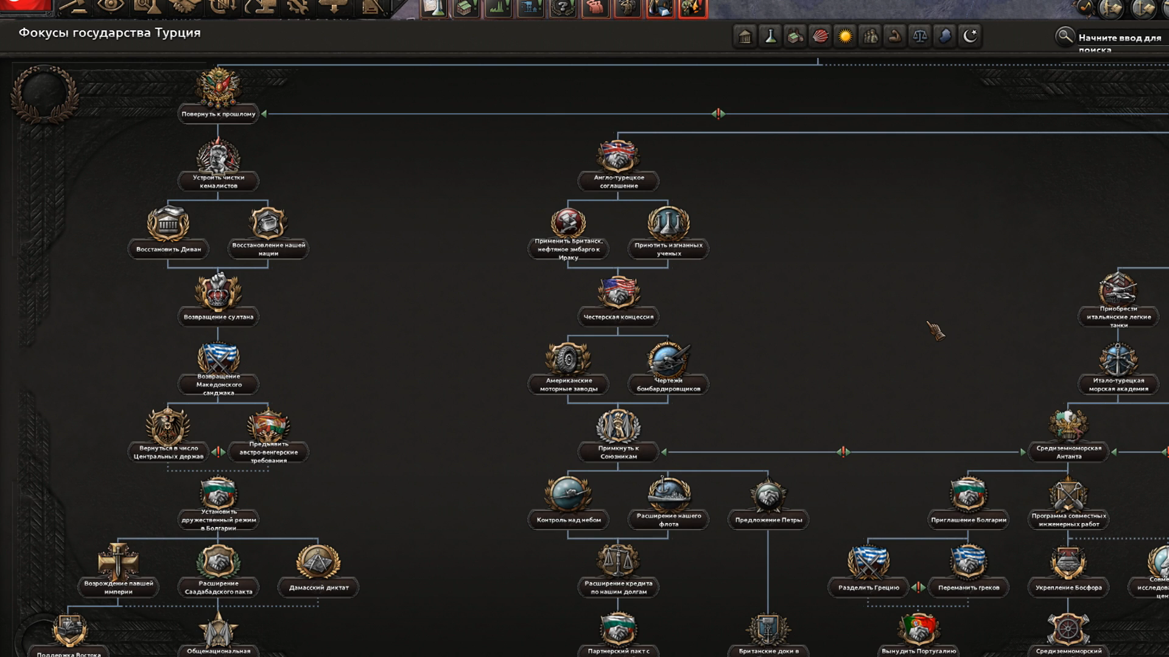The image size is (1169, 657).
Task: Select the Партнерский пакт focus icon
Action: tap(618, 628)
